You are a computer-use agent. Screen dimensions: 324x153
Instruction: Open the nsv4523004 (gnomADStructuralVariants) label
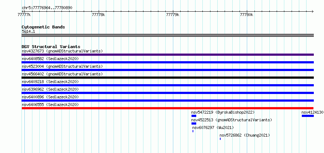click(x=62, y=66)
